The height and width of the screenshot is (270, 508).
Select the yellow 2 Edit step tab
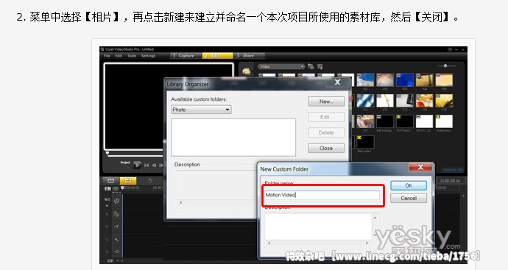(x=217, y=56)
